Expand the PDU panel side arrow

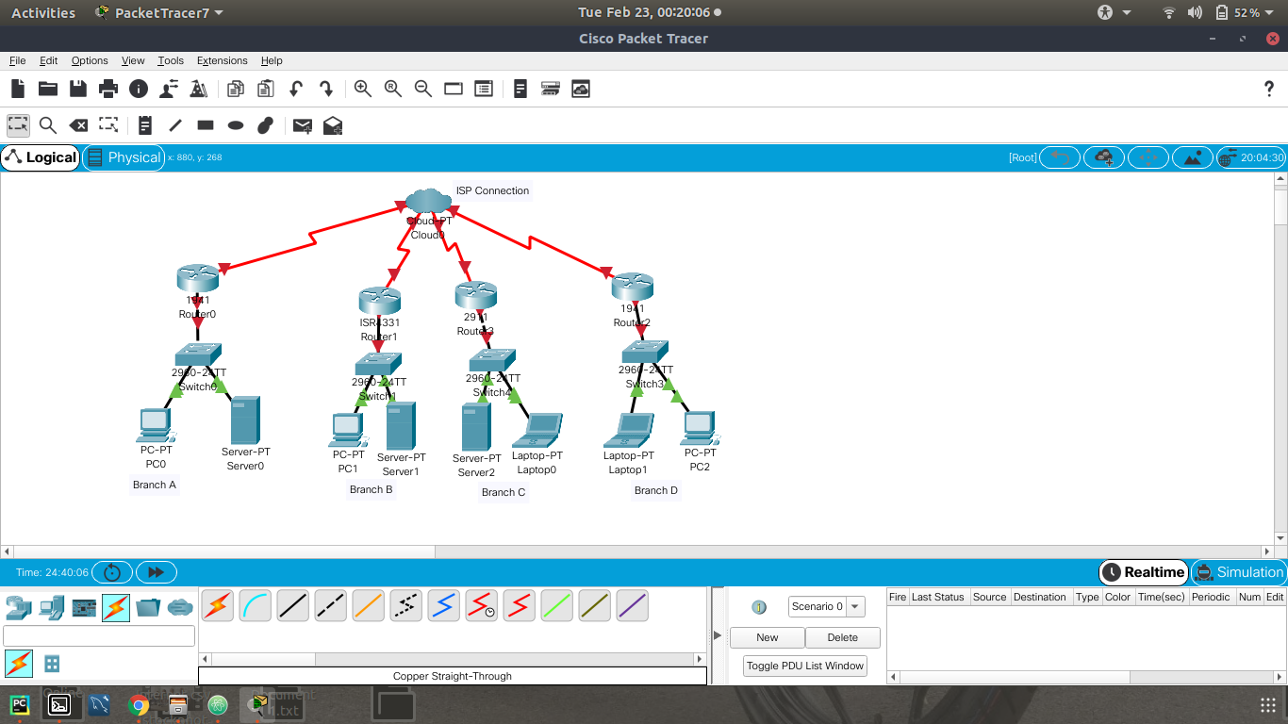[x=718, y=635]
